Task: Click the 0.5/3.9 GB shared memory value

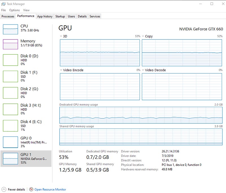Action: pyautogui.click(x=97, y=170)
